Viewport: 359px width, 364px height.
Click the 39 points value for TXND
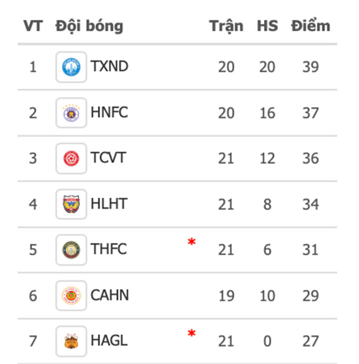click(310, 67)
